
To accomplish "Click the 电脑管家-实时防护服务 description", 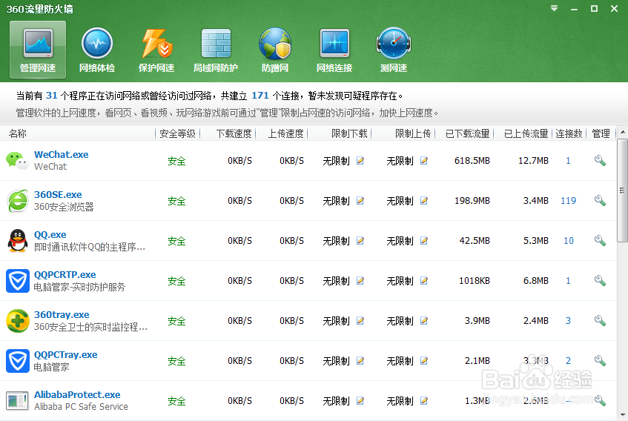I will point(79,287).
